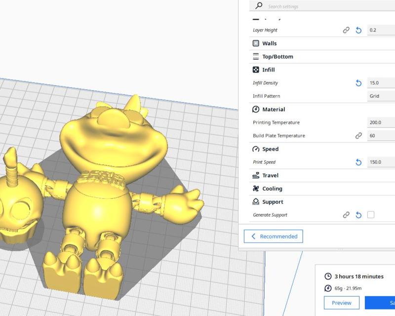Click the blue Save button

[x=380, y=303]
